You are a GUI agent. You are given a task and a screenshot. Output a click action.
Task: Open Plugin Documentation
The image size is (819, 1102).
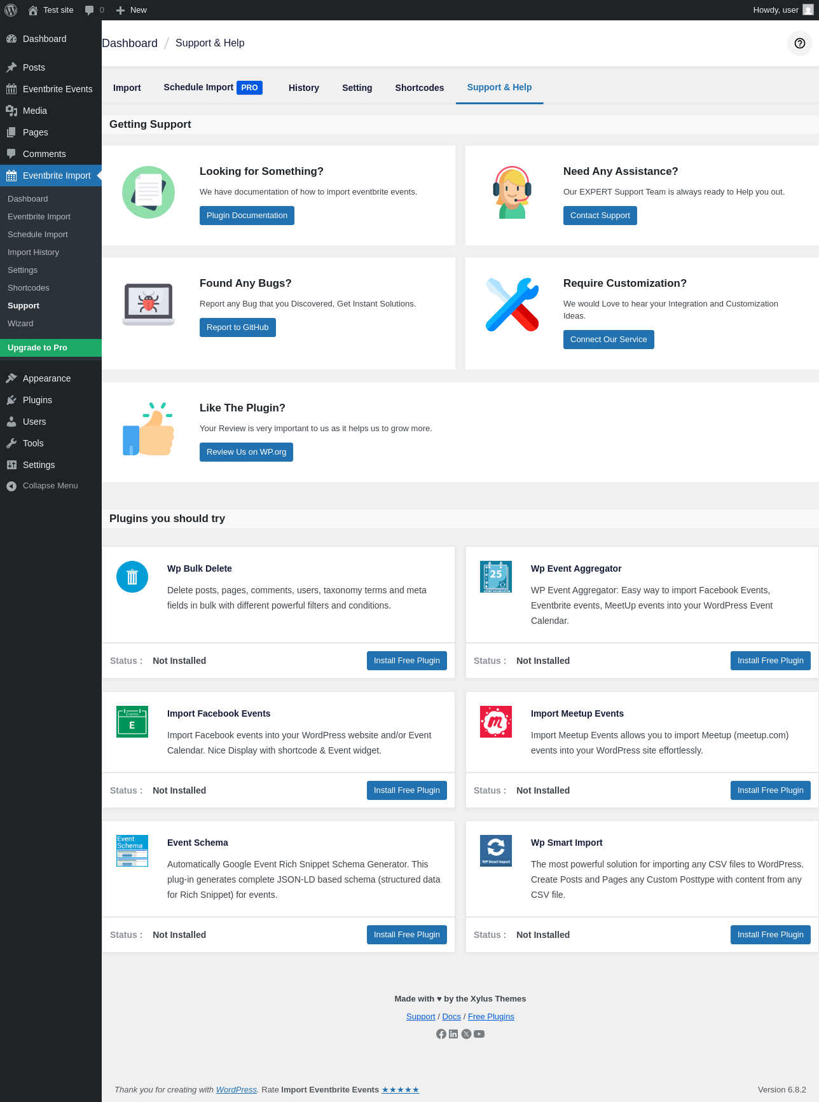247,216
